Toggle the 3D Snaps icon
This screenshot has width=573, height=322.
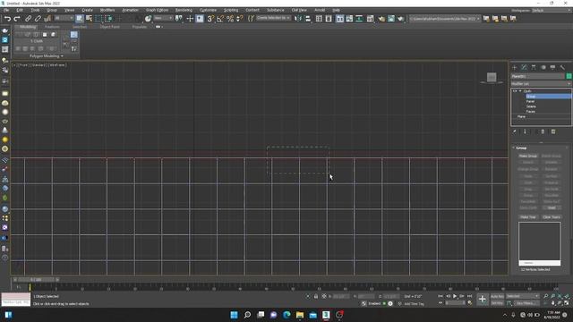coord(210,19)
